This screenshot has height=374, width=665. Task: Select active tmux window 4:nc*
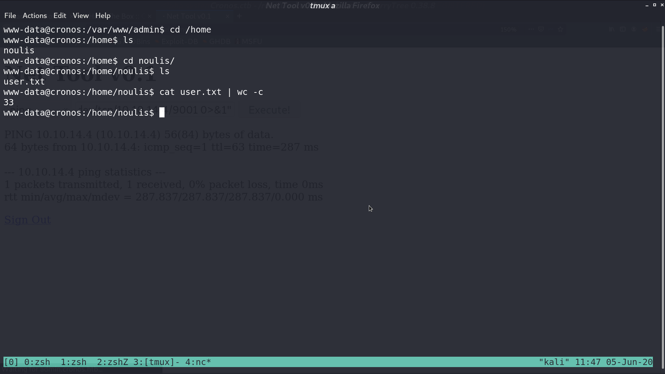pyautogui.click(x=198, y=362)
